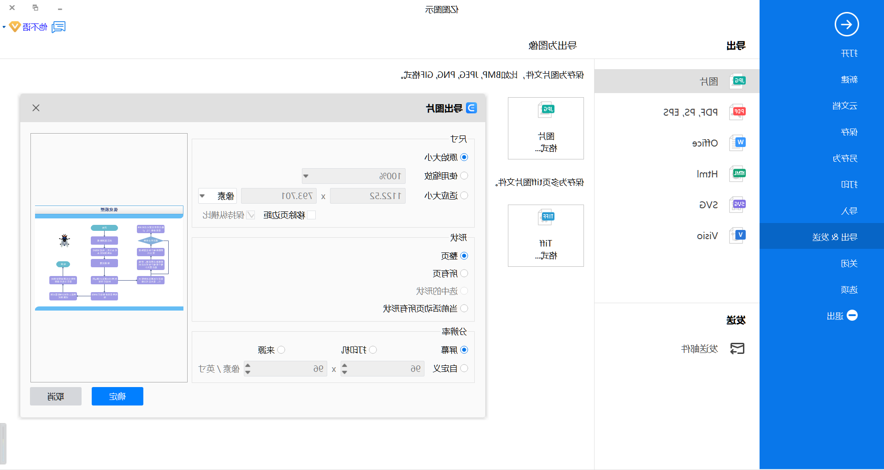Select 使用缩放 radio option
Image resolution: width=884 pixels, height=470 pixels.
(464, 176)
